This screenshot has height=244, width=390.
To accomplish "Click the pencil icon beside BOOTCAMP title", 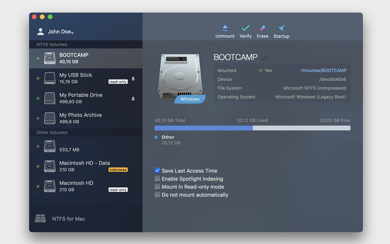I will (x=265, y=58).
